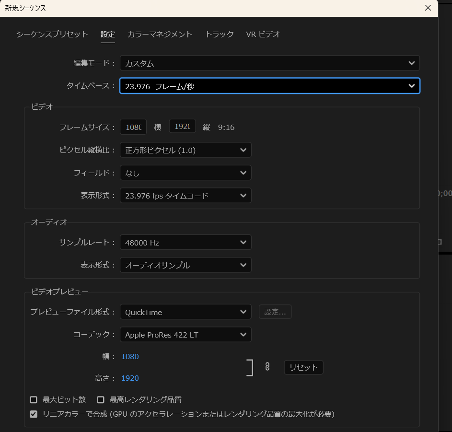The image size is (452, 432).
Task: Click the preview 高さ value 1920
Action: click(130, 378)
